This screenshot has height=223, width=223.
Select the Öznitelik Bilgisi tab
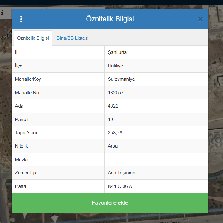coord(33,38)
